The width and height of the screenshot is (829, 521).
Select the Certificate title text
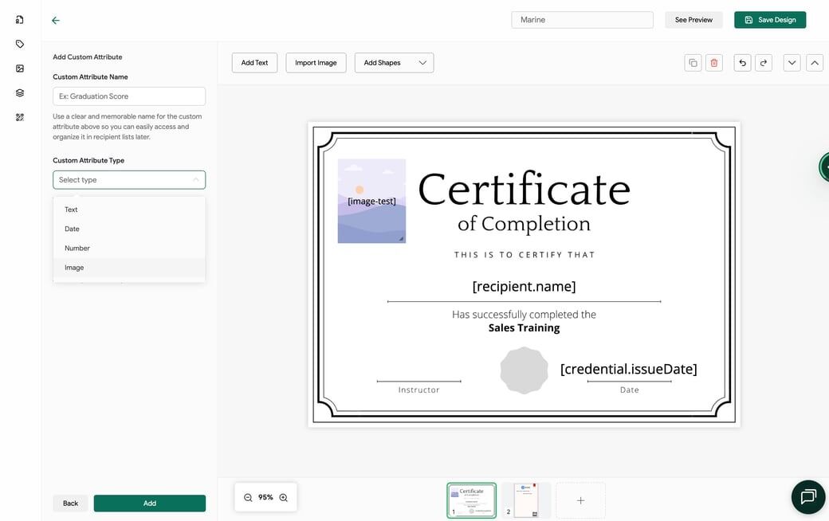coord(524,189)
